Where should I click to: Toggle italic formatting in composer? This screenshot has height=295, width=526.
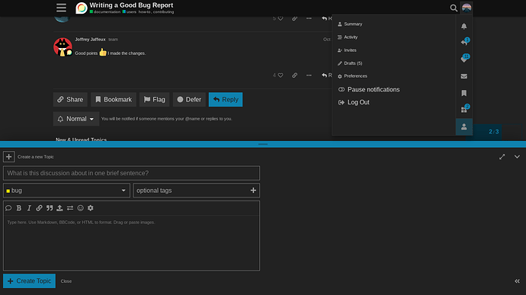[x=29, y=208]
